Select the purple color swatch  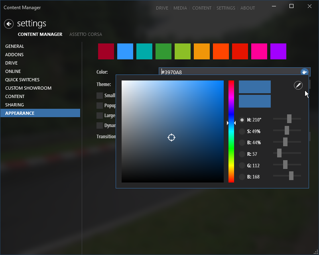pyautogui.click(x=278, y=51)
